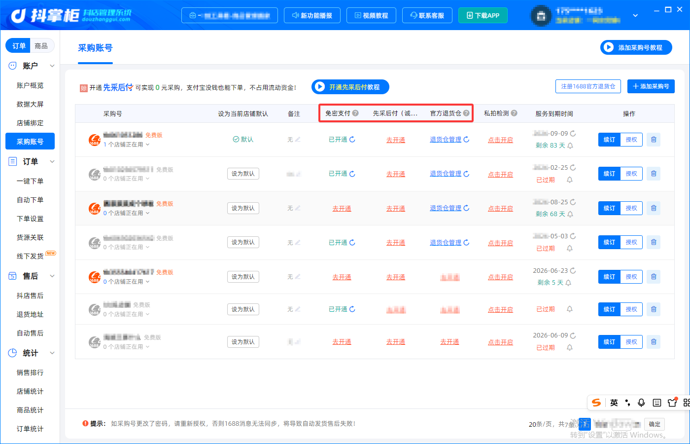This screenshot has width=690, height=444.
Task: Open 添加采购号教程 button
Action: click(636, 47)
